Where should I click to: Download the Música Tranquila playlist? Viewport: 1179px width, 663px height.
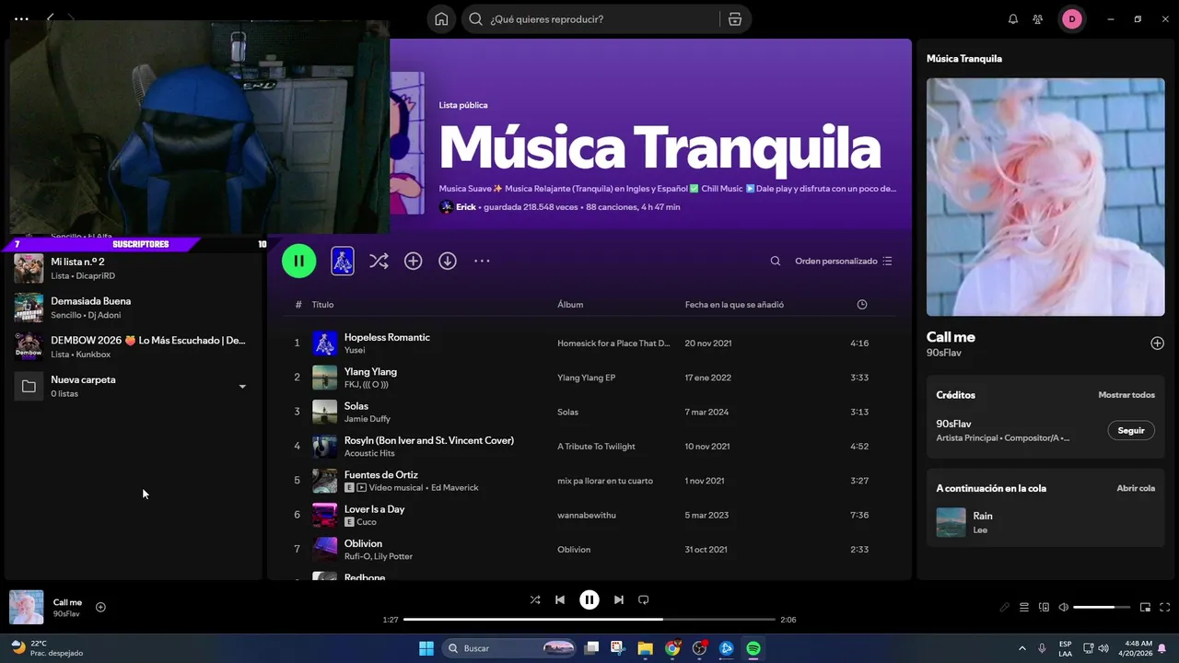pos(448,262)
